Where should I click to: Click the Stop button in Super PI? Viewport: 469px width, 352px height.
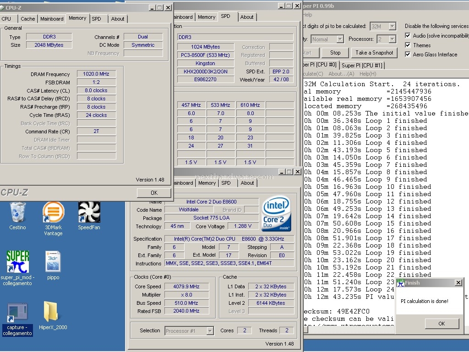click(x=335, y=53)
